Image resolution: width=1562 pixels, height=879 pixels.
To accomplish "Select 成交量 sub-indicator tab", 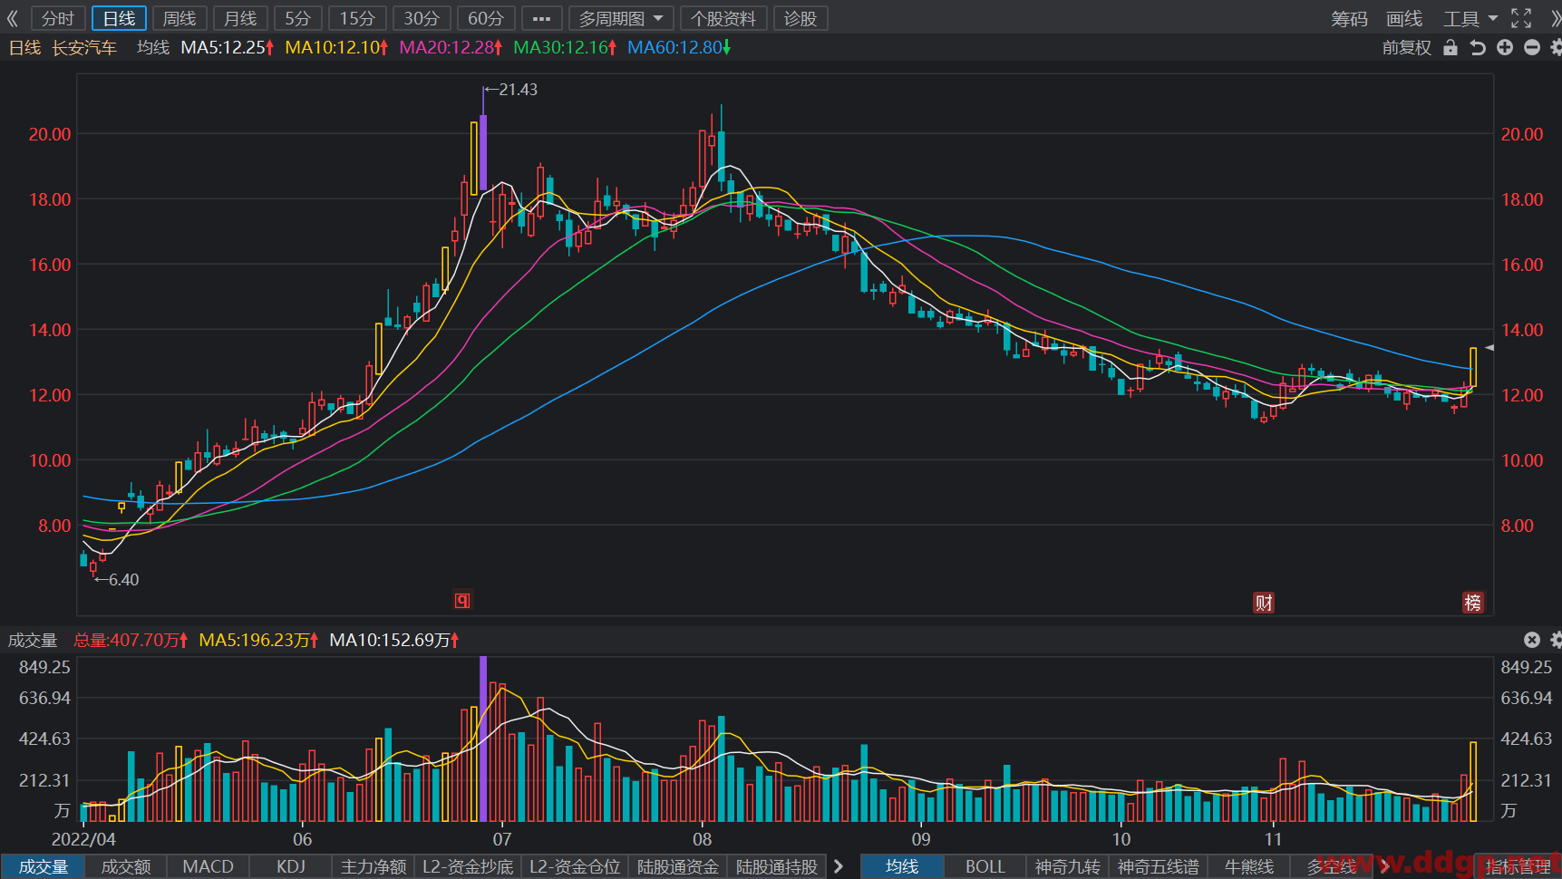I will coord(44,866).
